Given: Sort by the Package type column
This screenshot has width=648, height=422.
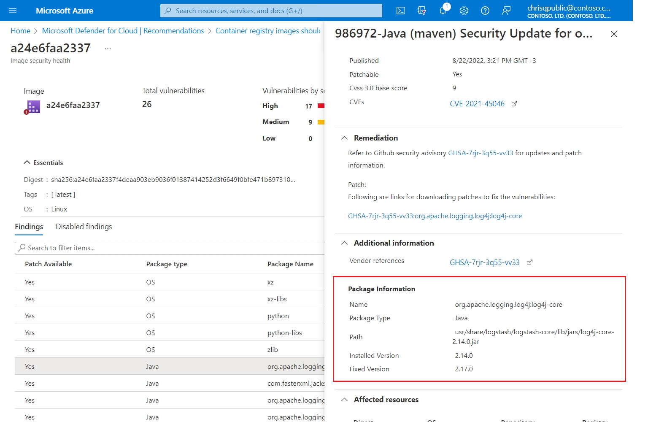Looking at the screenshot, I should coord(167,264).
